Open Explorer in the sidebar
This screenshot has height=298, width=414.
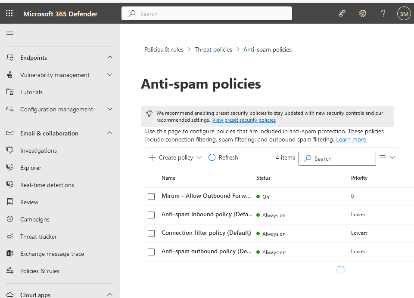pyautogui.click(x=31, y=168)
